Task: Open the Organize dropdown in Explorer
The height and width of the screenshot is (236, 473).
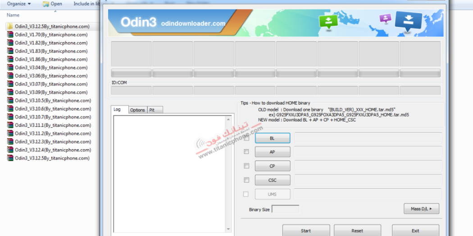Action: [19, 4]
